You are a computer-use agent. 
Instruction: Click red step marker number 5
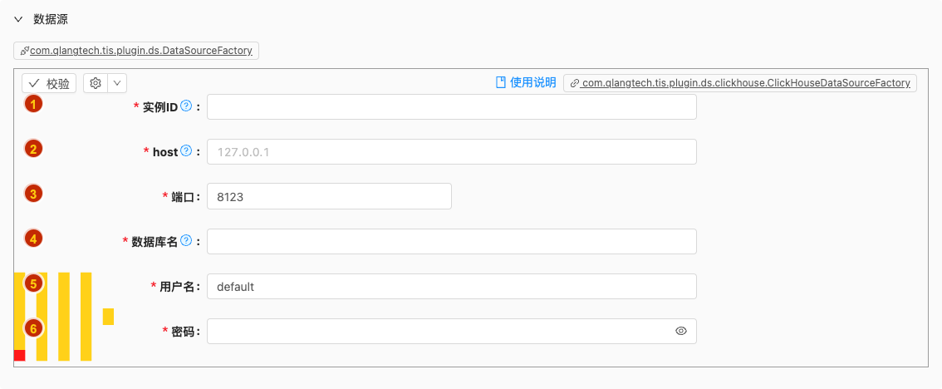(x=33, y=283)
